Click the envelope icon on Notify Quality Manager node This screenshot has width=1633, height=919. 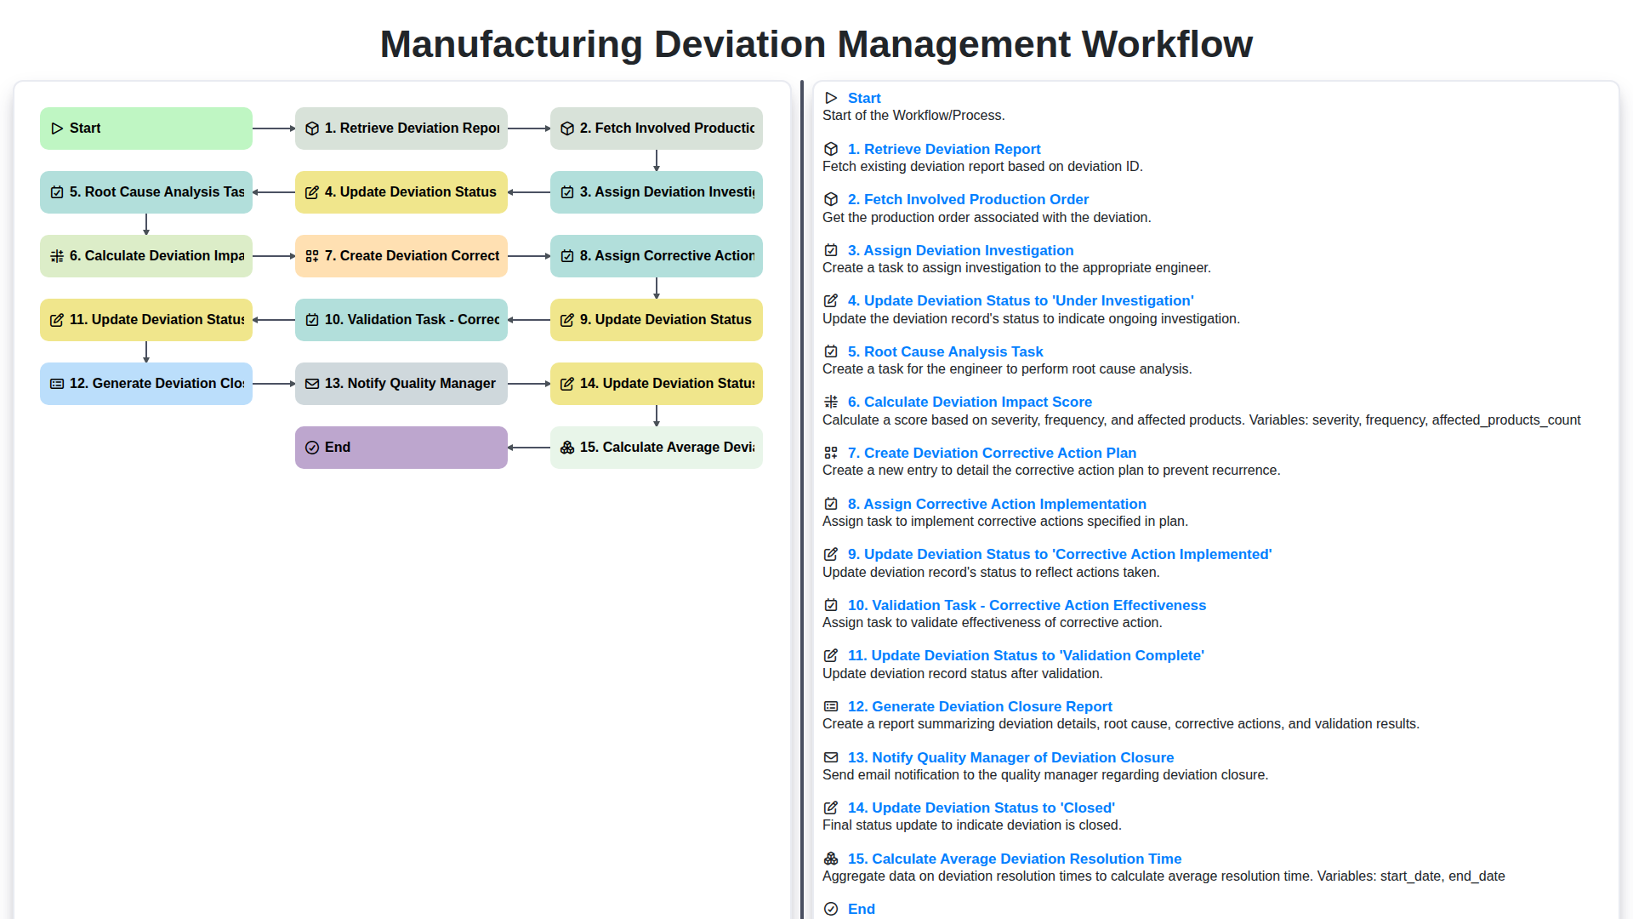pyautogui.click(x=311, y=383)
